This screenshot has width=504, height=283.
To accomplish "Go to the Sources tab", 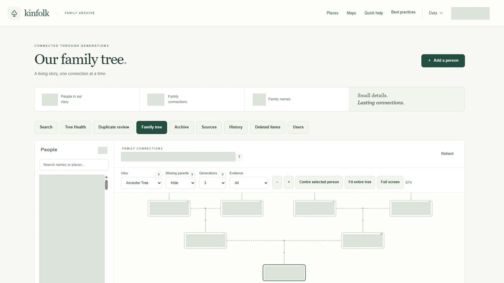I will tap(209, 127).
